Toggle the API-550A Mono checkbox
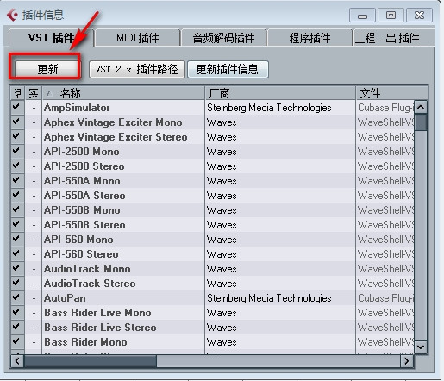This screenshot has width=444, height=381. pyautogui.click(x=16, y=180)
